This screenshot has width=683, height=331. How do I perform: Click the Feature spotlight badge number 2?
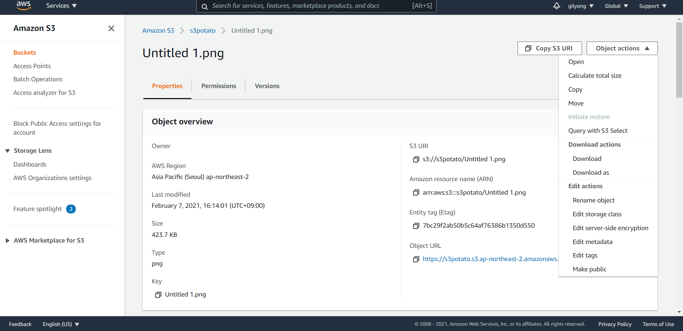click(x=71, y=209)
